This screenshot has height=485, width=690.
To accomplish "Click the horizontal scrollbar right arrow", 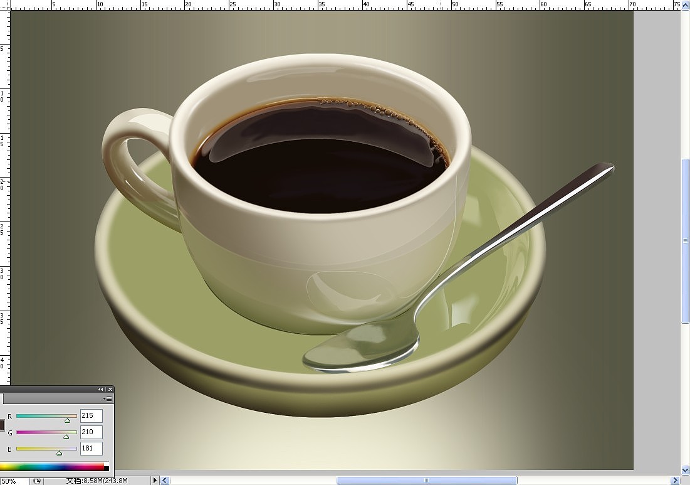I will coord(676,480).
